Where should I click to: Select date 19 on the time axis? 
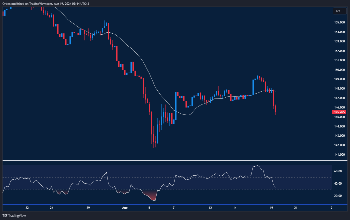click(x=271, y=208)
